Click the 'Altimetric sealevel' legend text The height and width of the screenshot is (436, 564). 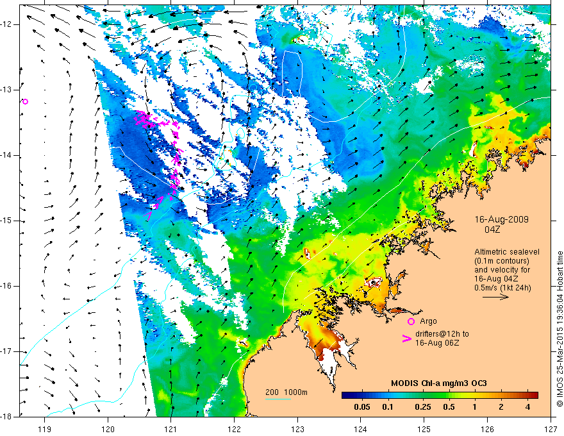507,252
